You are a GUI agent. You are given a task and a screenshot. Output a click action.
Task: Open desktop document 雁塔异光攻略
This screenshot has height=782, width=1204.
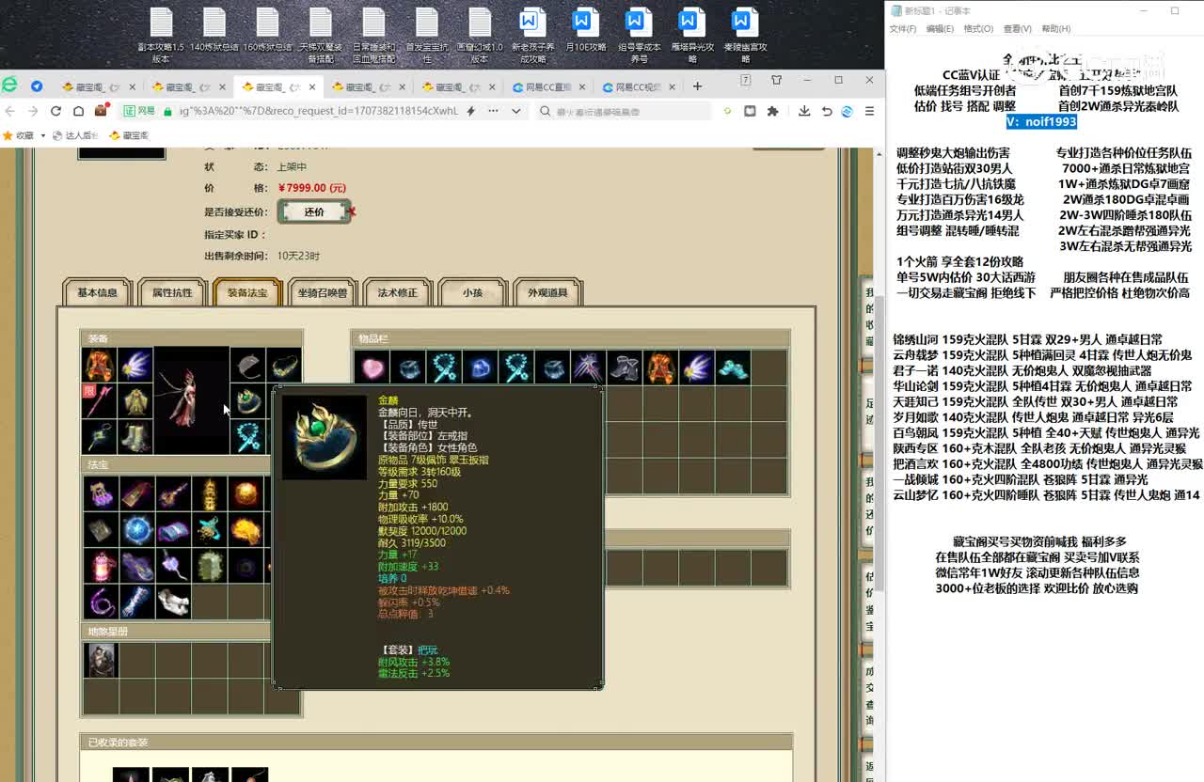coord(692,36)
